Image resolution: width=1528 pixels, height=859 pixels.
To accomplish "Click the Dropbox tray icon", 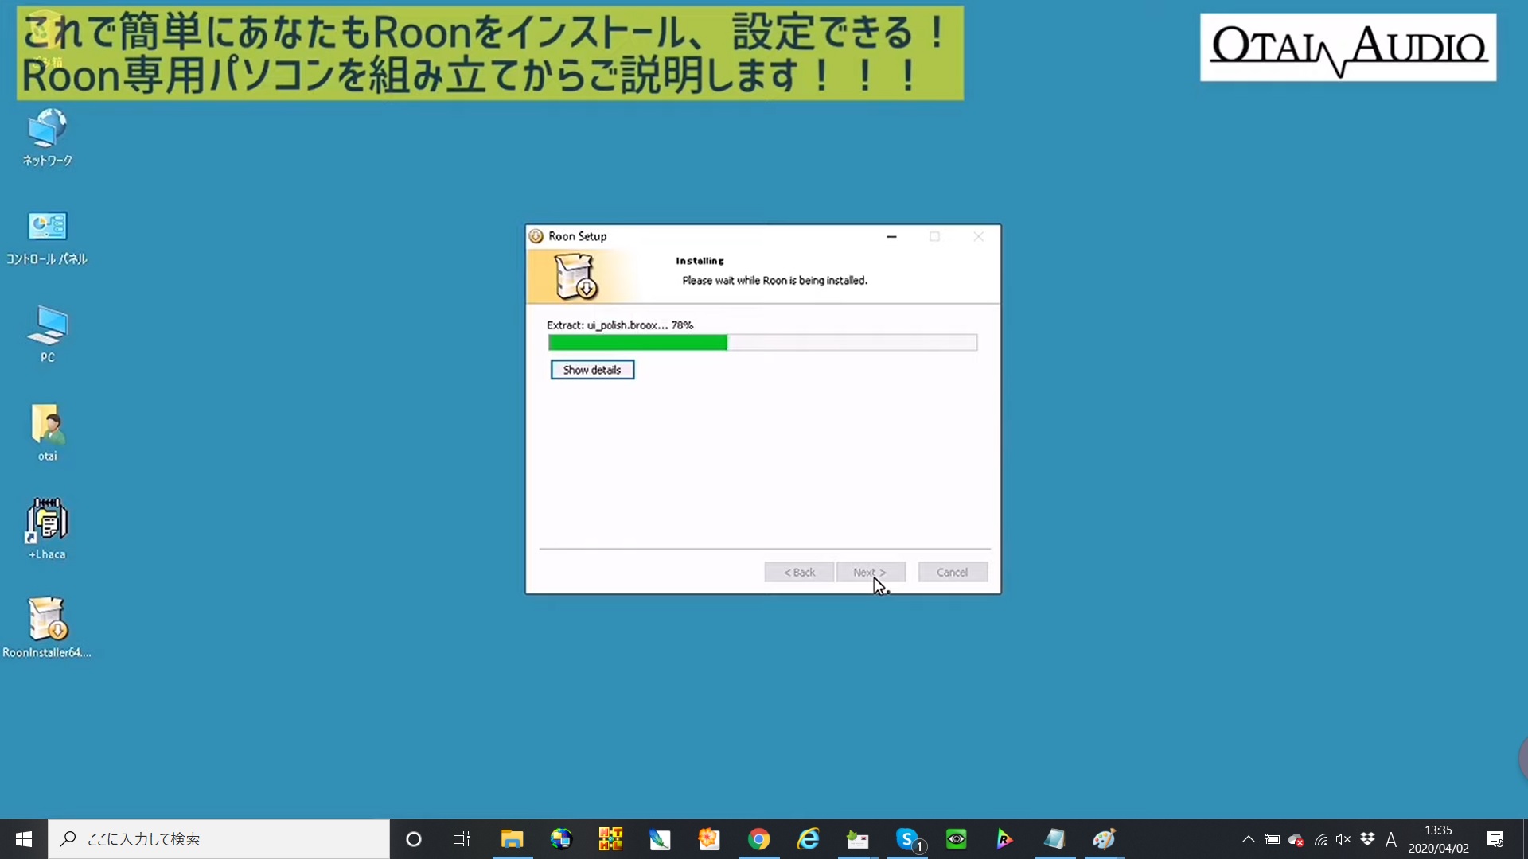I will pos(1367,839).
